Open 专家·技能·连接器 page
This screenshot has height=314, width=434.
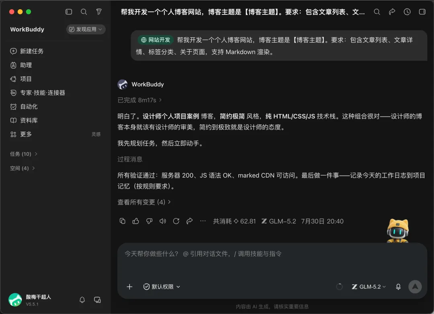[x=38, y=93]
